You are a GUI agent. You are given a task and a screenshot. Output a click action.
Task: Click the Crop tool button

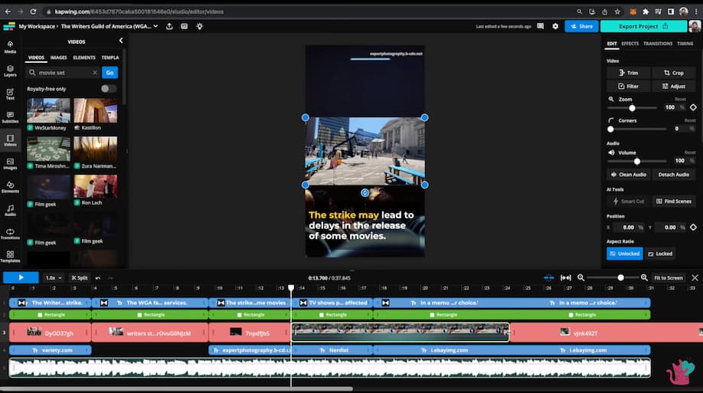click(x=673, y=73)
